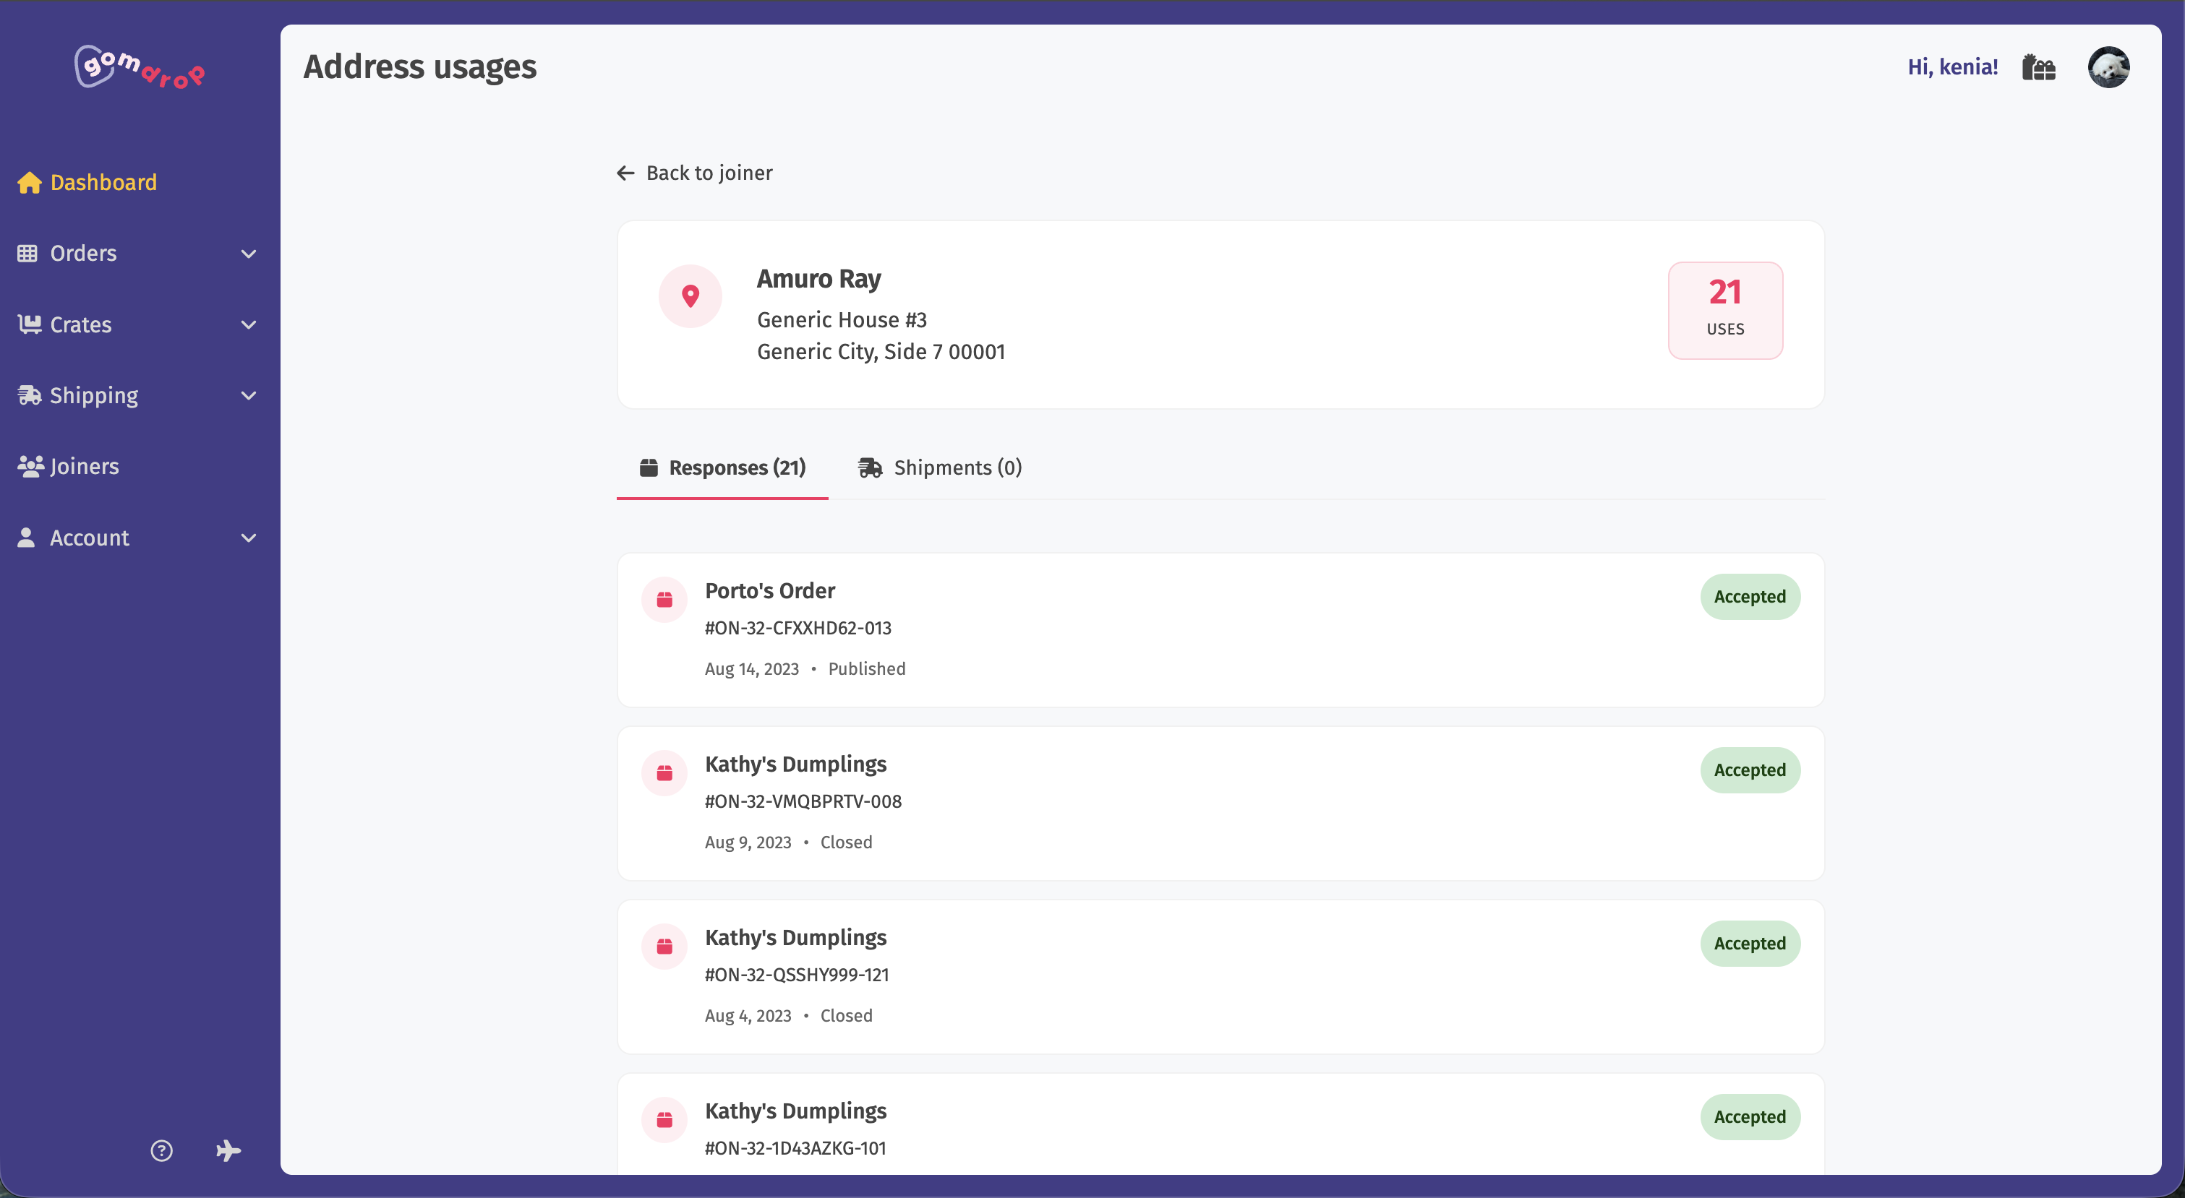Screen dimensions: 2185x1198
Task: Click the Generic House #3 address line
Action: pyautogui.click(x=842, y=319)
